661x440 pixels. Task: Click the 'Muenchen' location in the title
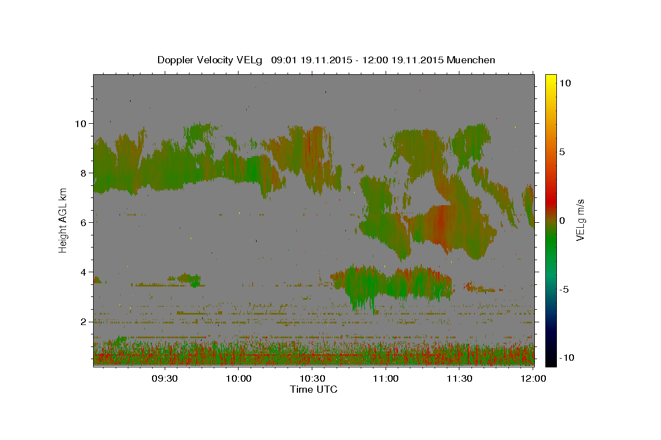(x=471, y=60)
